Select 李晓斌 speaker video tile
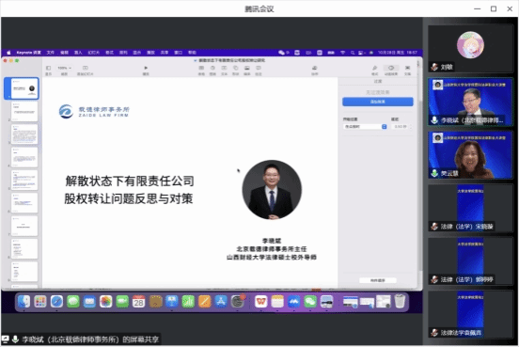The height and width of the screenshot is (347, 519). (470, 103)
